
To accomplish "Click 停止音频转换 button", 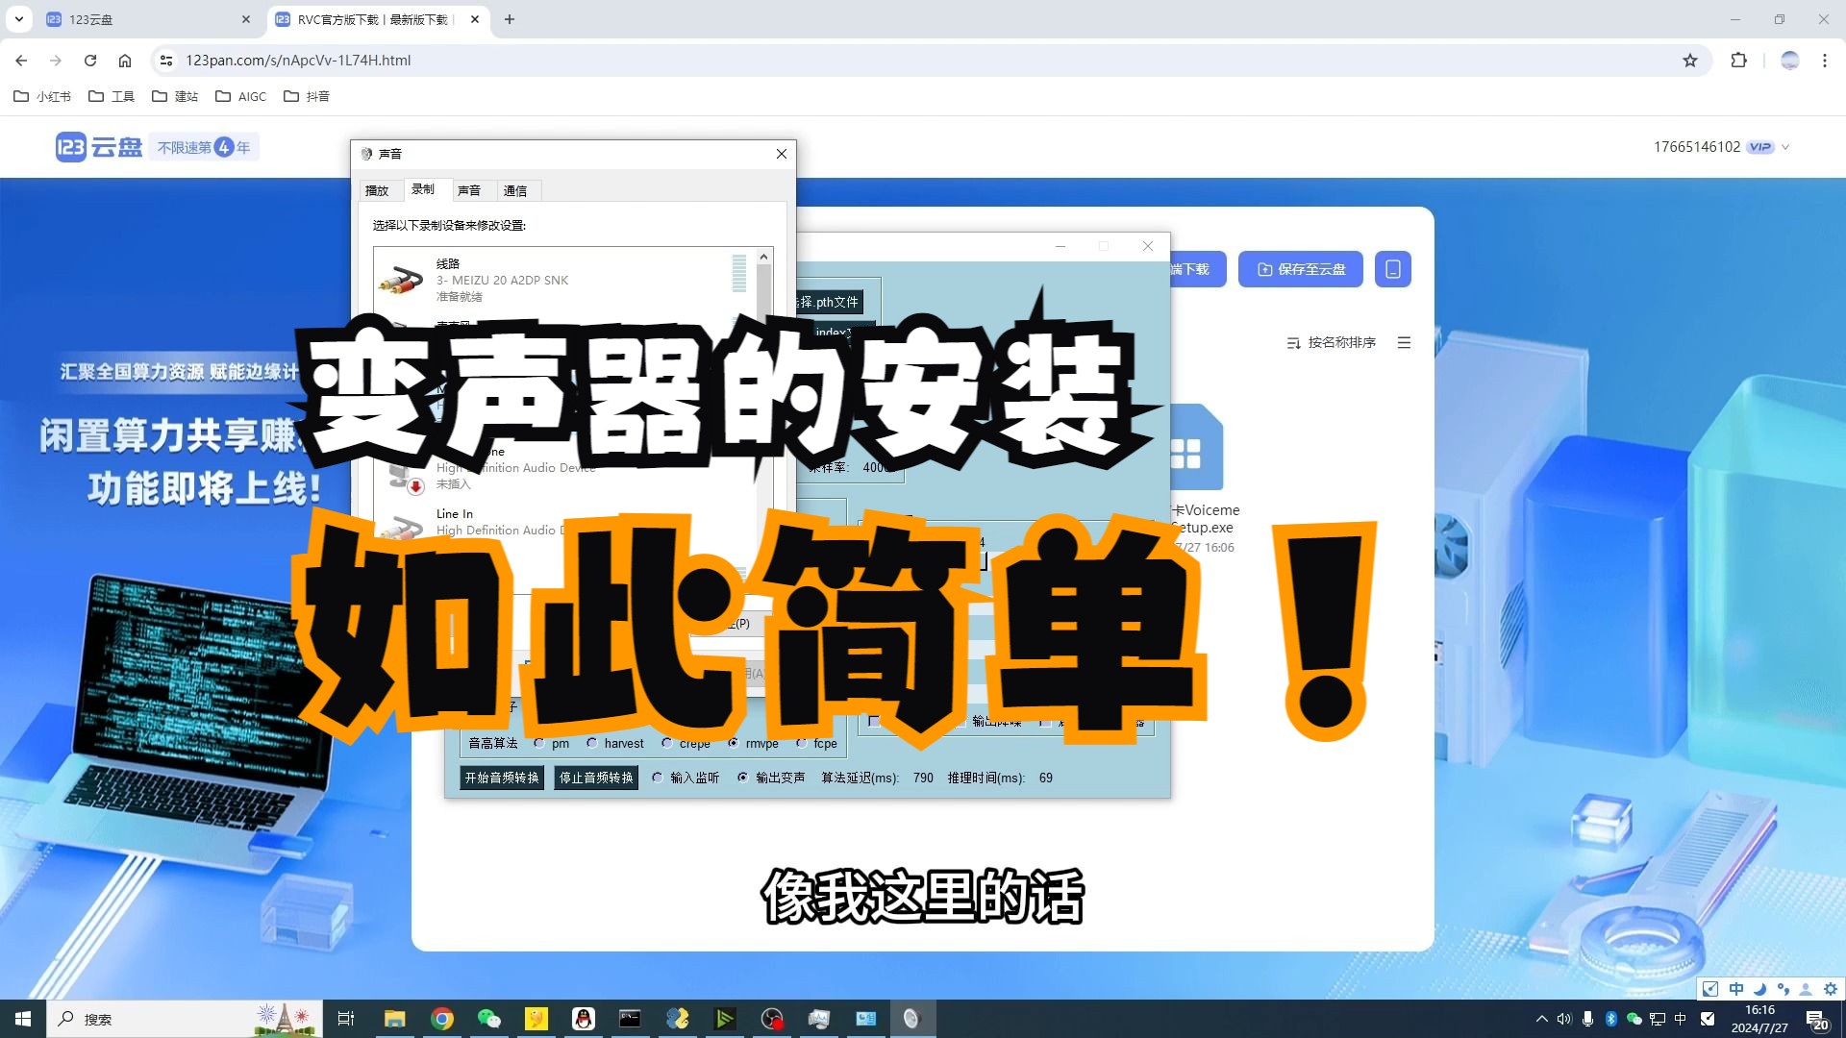I will click(594, 777).
